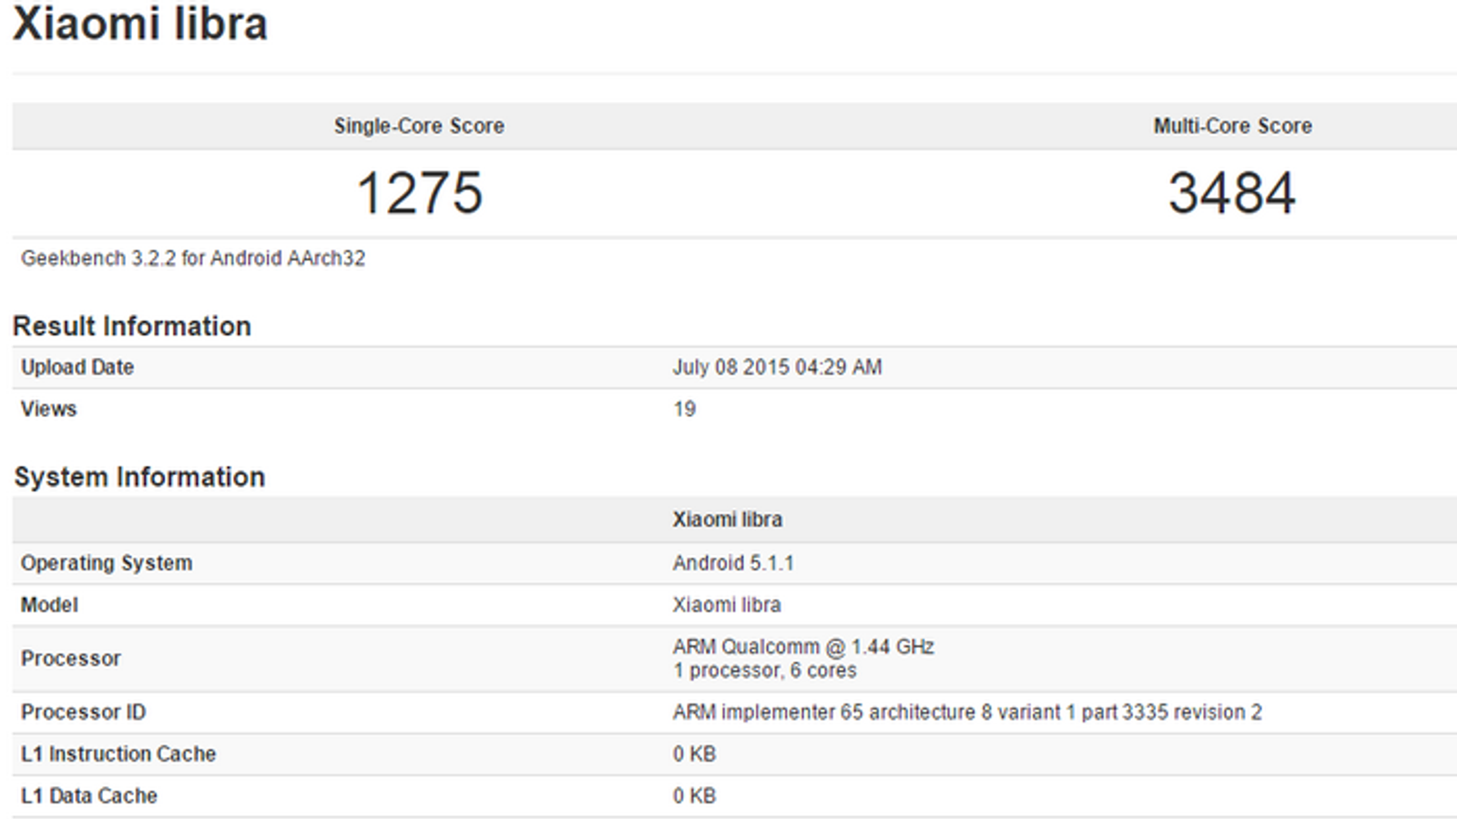Image resolution: width=1457 pixels, height=819 pixels.
Task: Select the L1 Instruction Cache label
Action: (118, 754)
